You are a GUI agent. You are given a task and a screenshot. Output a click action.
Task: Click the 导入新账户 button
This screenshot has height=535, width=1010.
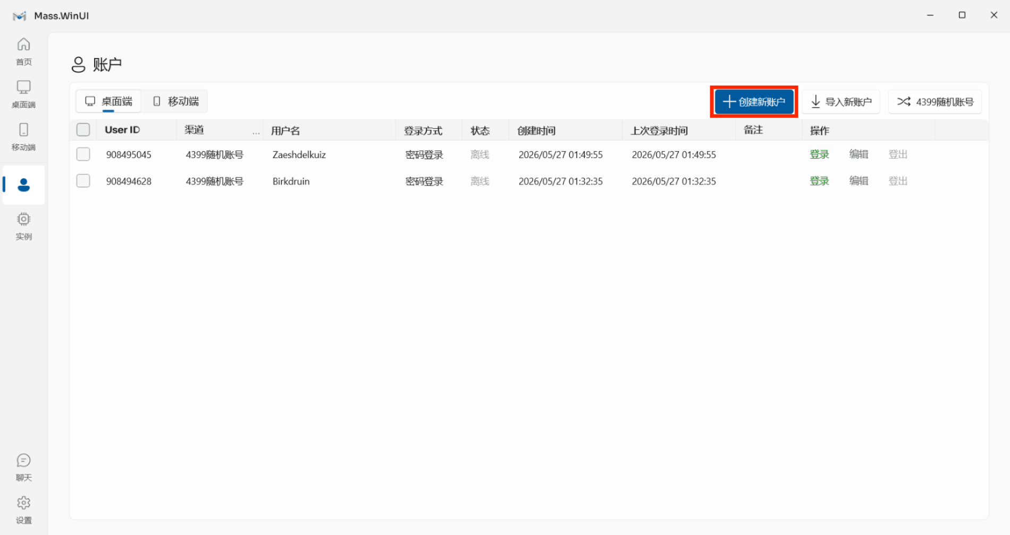841,102
